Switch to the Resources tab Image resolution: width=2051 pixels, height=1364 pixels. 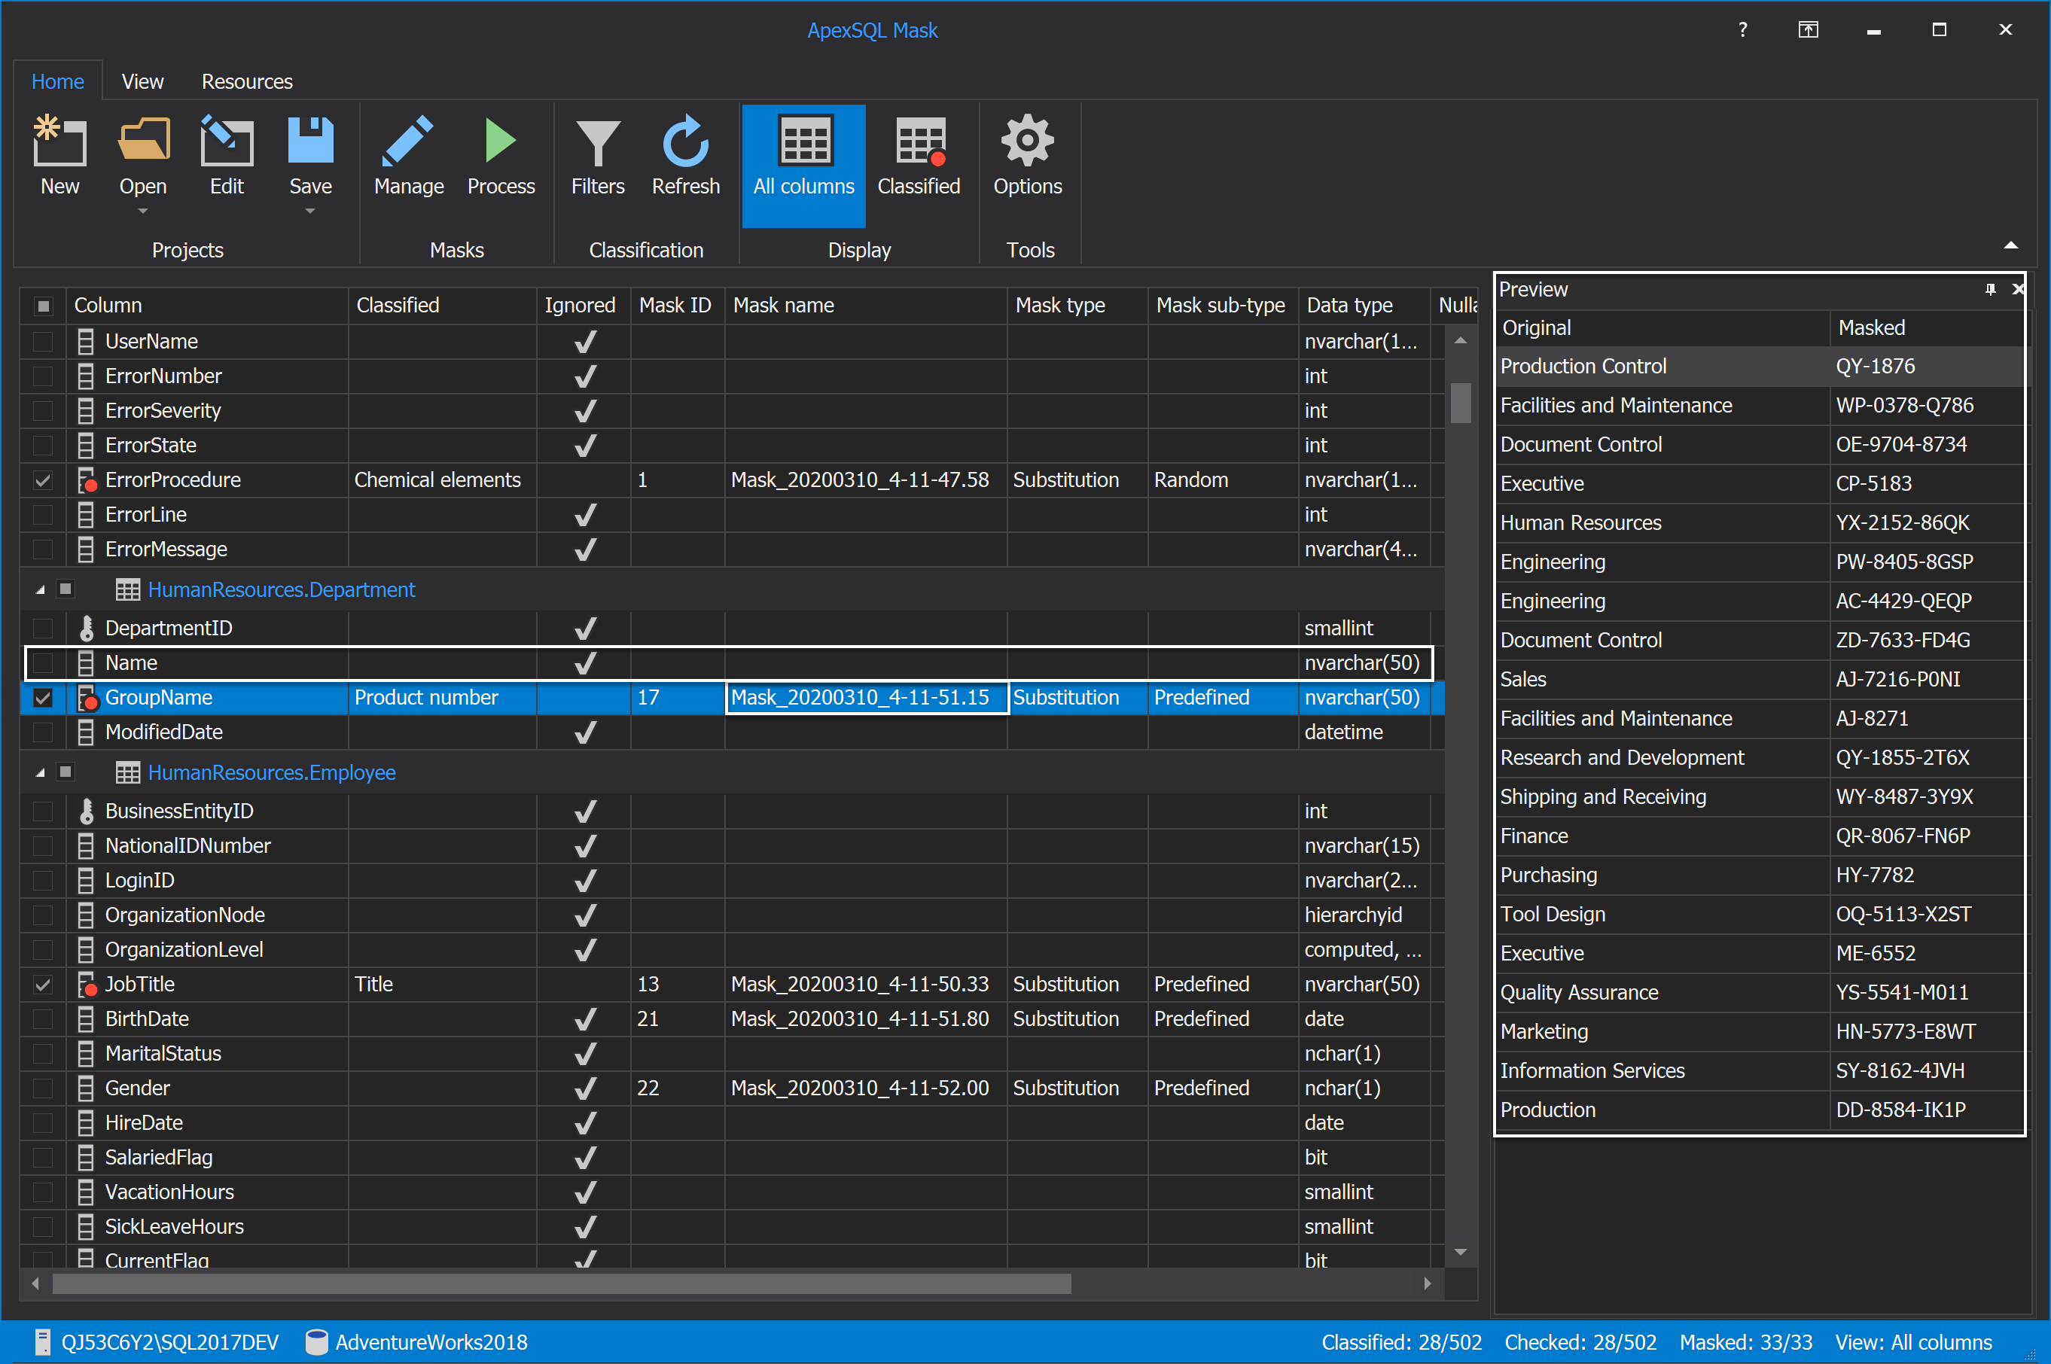point(247,81)
